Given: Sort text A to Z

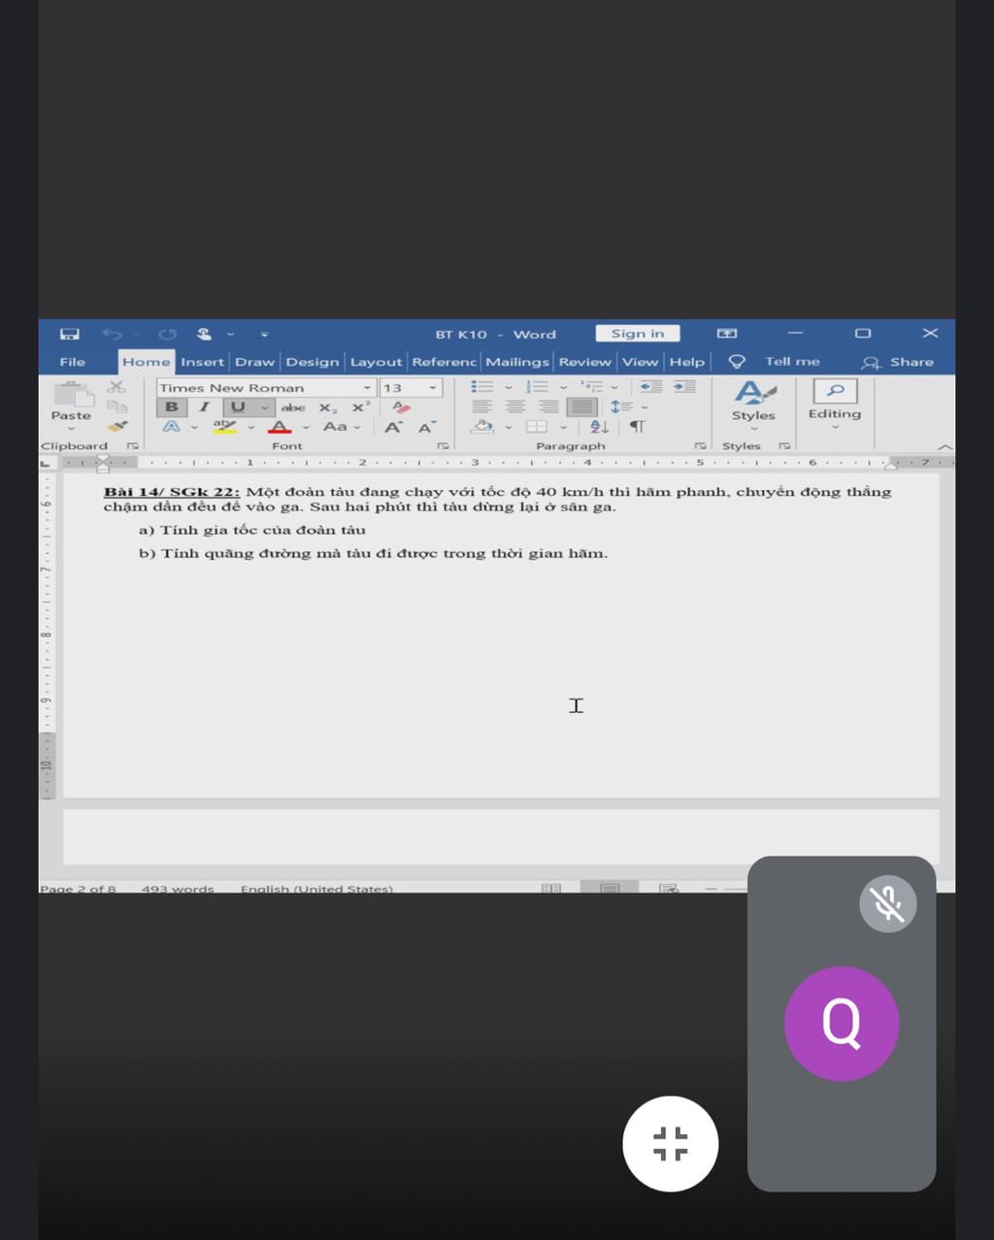Looking at the screenshot, I should coord(599,426).
